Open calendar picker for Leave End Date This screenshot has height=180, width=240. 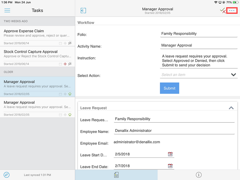(x=170, y=166)
